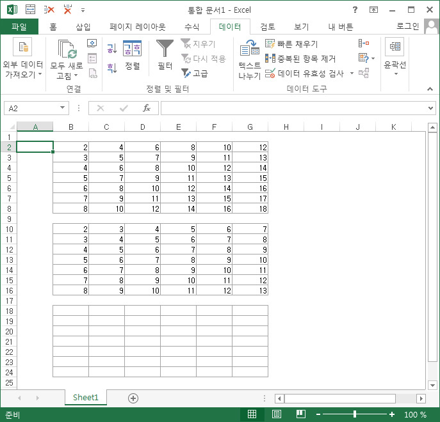
Task: Click 데이터 유효성 검사 button
Action: [304, 74]
